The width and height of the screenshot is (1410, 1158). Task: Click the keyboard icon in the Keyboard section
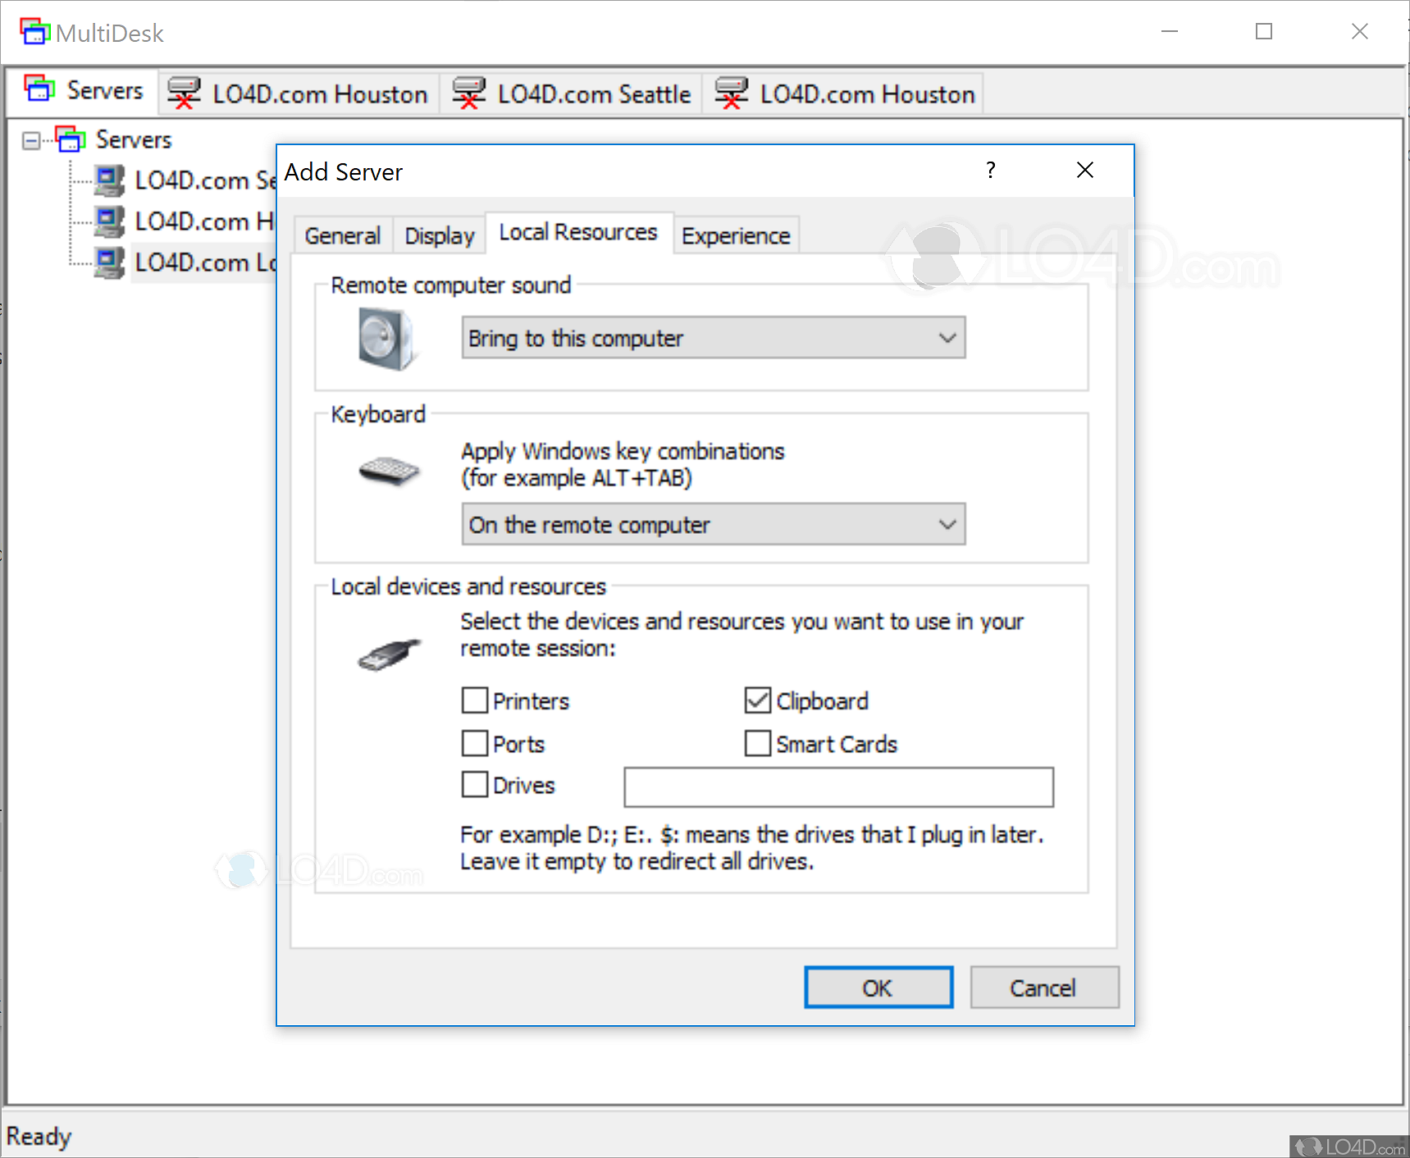pyautogui.click(x=389, y=470)
